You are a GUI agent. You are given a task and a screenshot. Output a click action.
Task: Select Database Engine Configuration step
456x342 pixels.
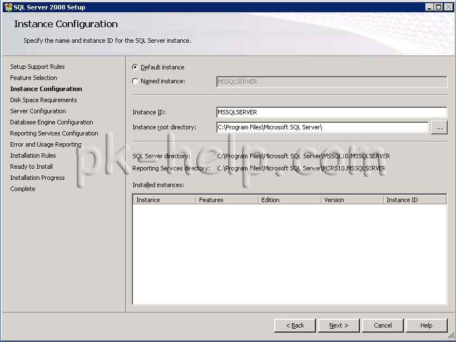(x=52, y=122)
